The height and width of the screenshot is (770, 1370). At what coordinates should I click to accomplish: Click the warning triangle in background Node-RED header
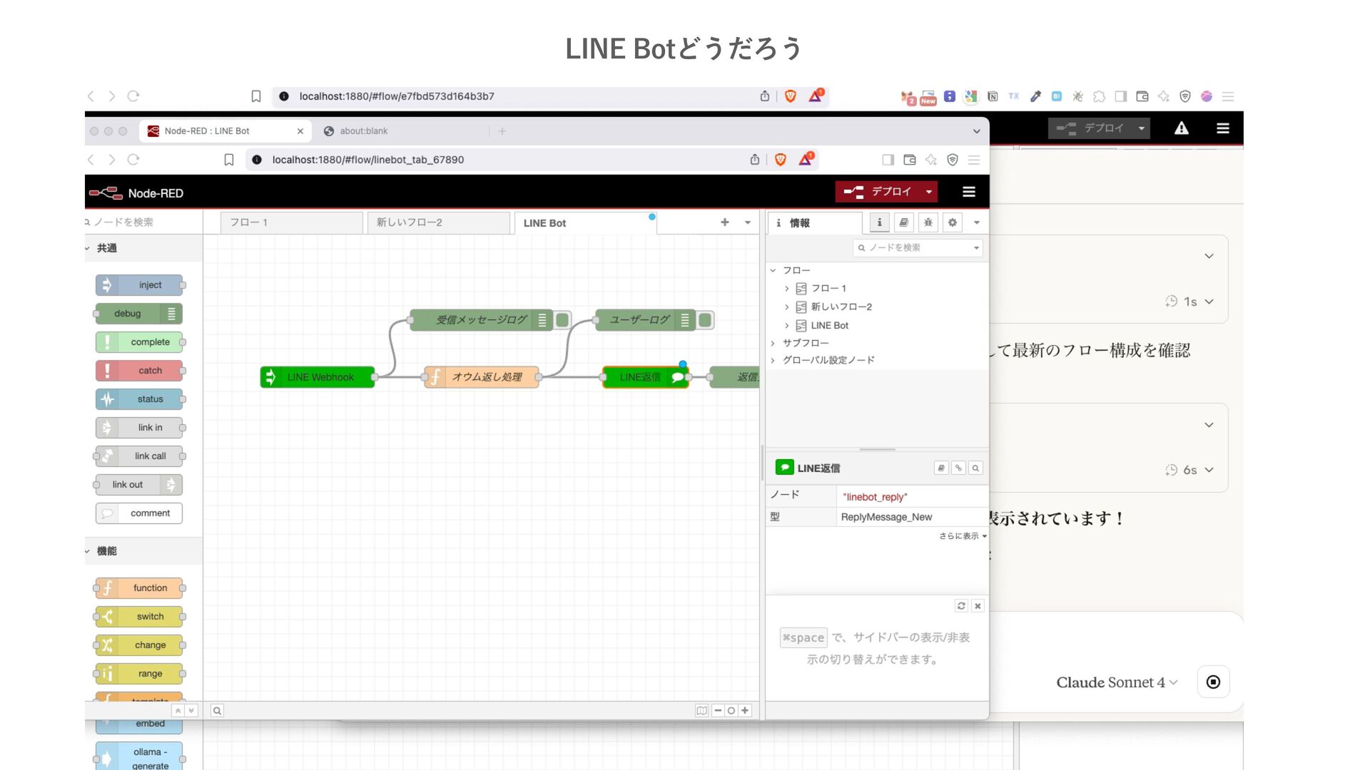tap(1182, 128)
